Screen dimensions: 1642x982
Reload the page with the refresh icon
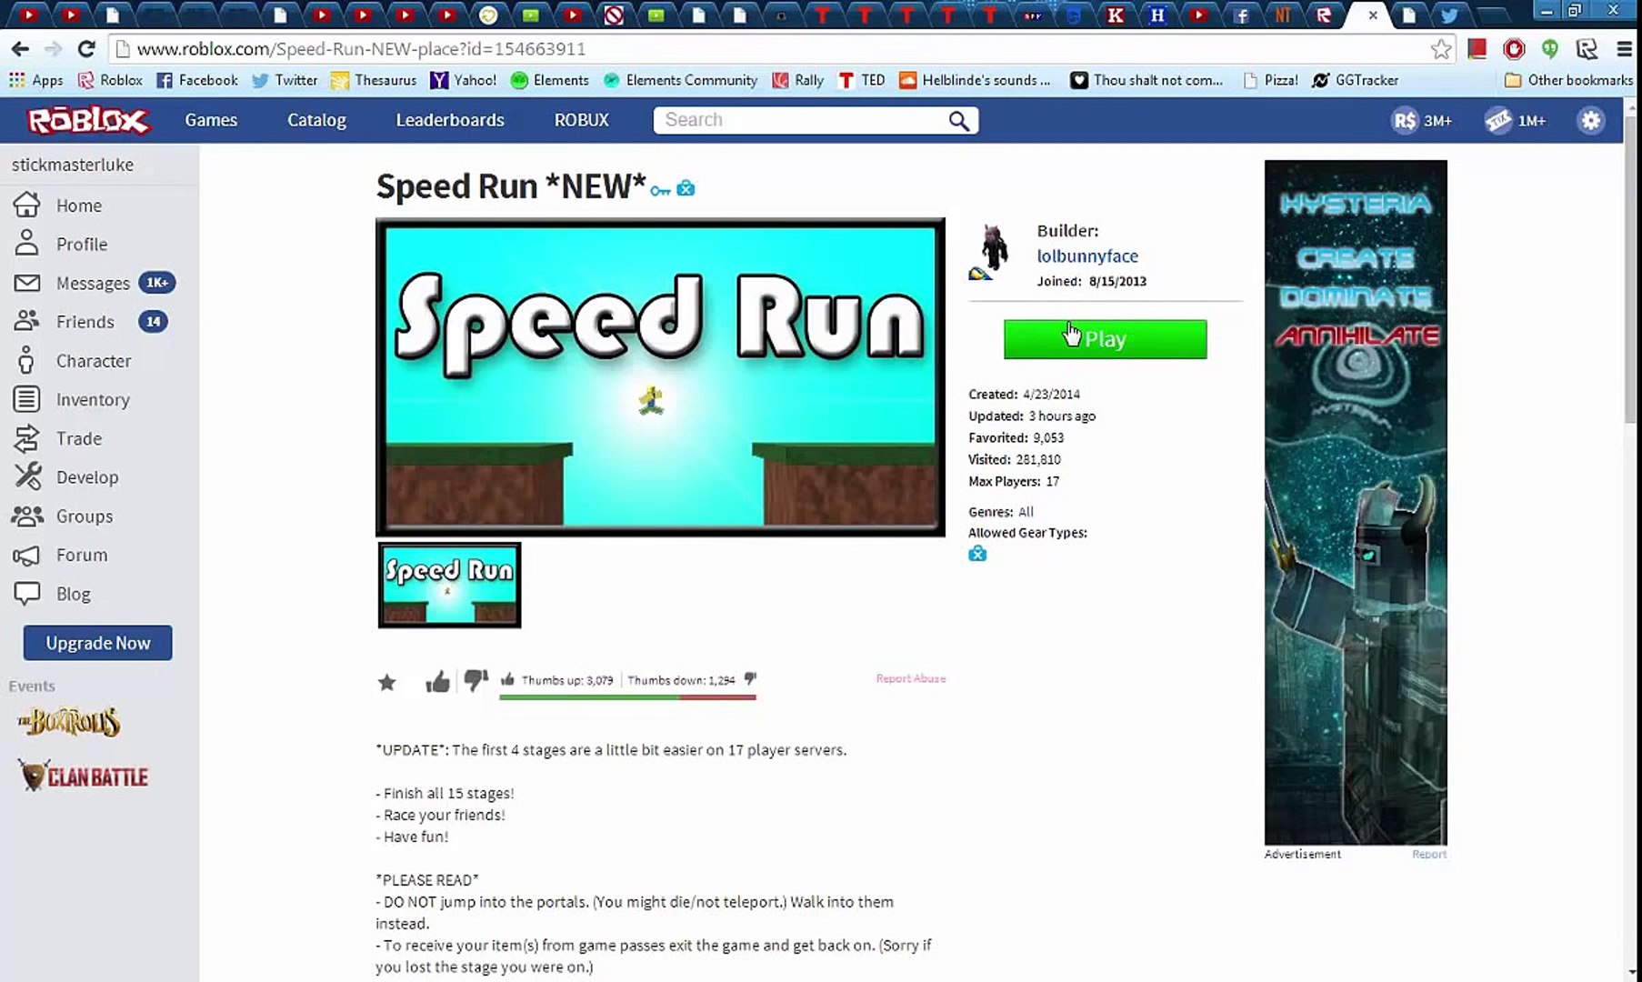[x=86, y=49]
